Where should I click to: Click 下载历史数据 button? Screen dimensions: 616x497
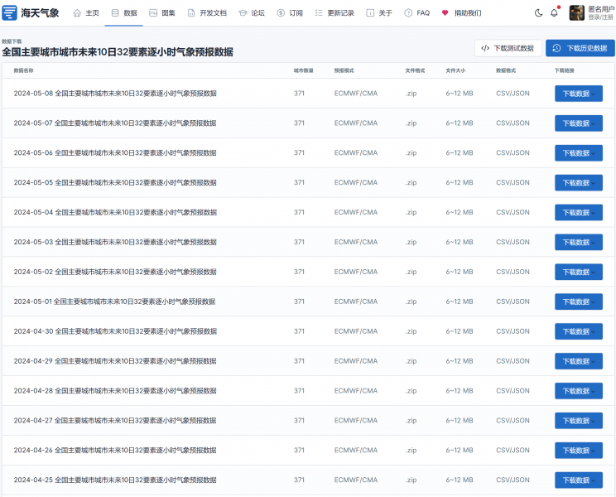tap(580, 48)
